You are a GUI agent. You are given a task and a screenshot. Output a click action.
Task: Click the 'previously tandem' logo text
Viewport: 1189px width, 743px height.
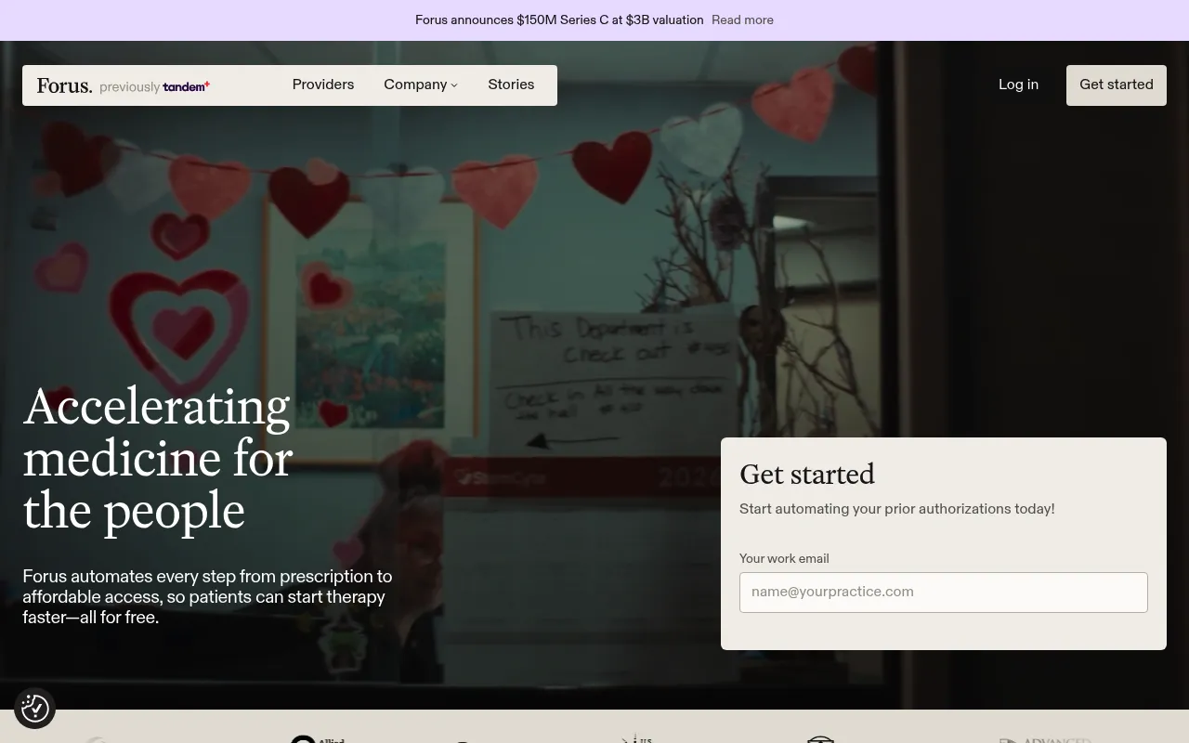point(155,86)
